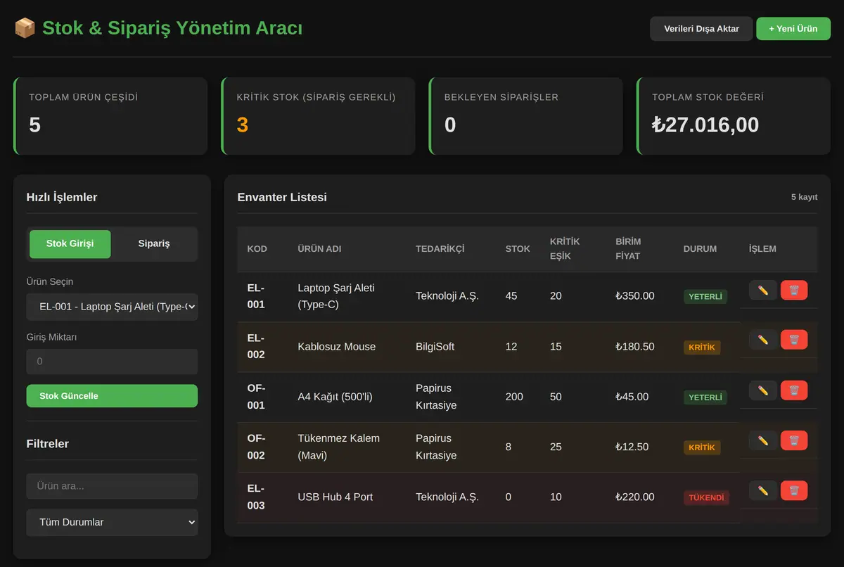Click the Stok Güncelle button
844x567 pixels.
tap(112, 396)
